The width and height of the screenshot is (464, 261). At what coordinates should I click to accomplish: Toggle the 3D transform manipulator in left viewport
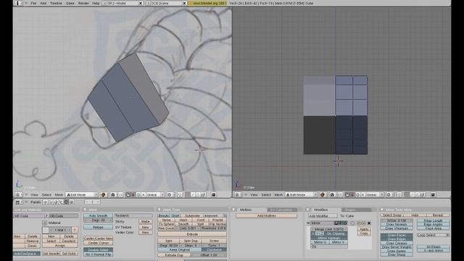click(x=128, y=195)
